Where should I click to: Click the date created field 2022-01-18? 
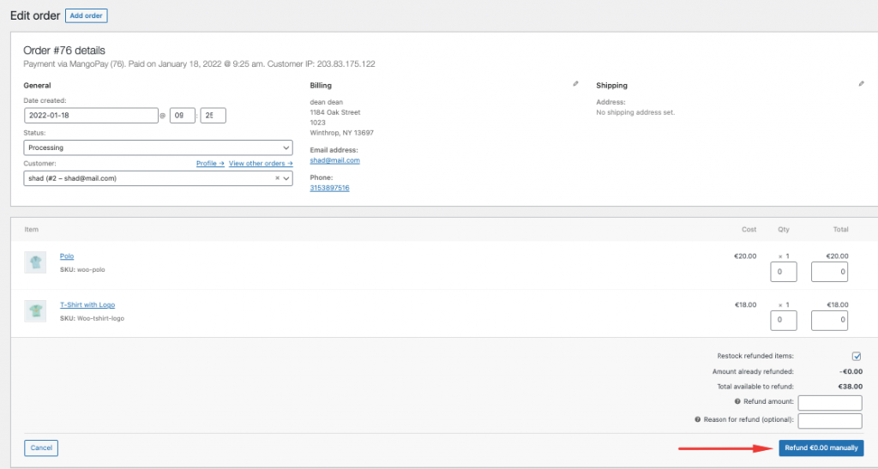(x=91, y=115)
